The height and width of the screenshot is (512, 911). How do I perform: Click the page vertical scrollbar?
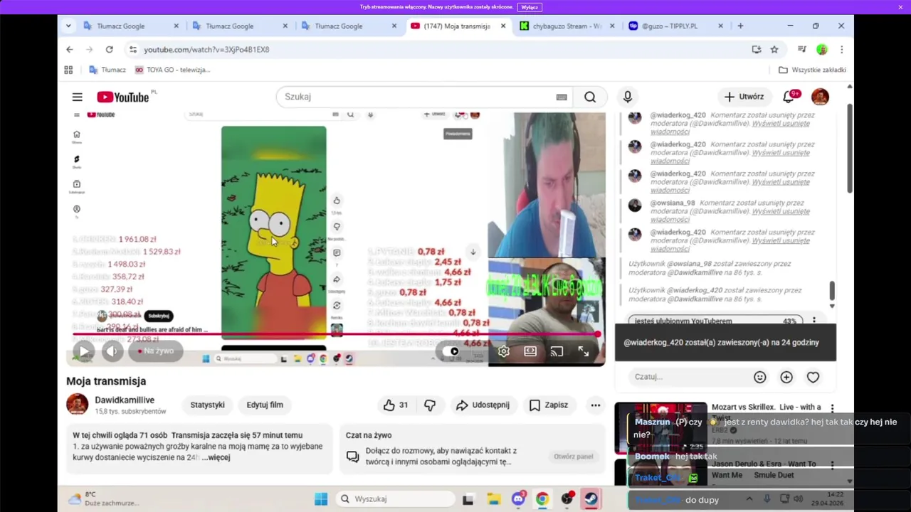point(849,149)
